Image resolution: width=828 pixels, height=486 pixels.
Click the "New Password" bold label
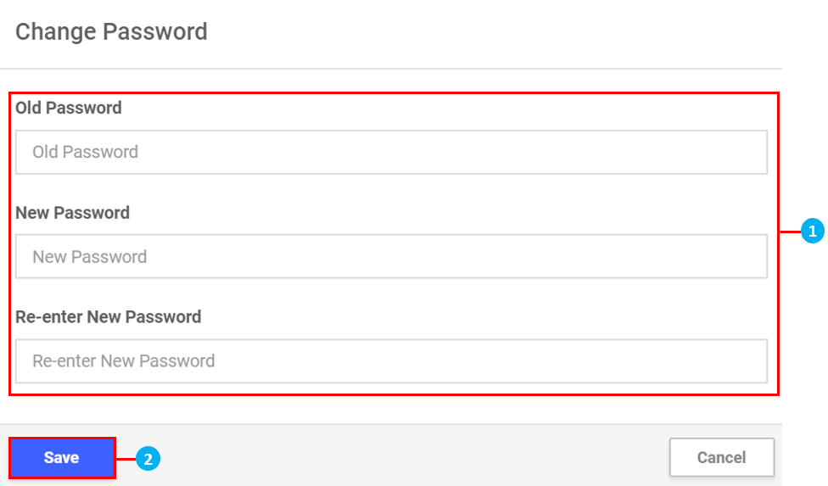pyautogui.click(x=72, y=213)
